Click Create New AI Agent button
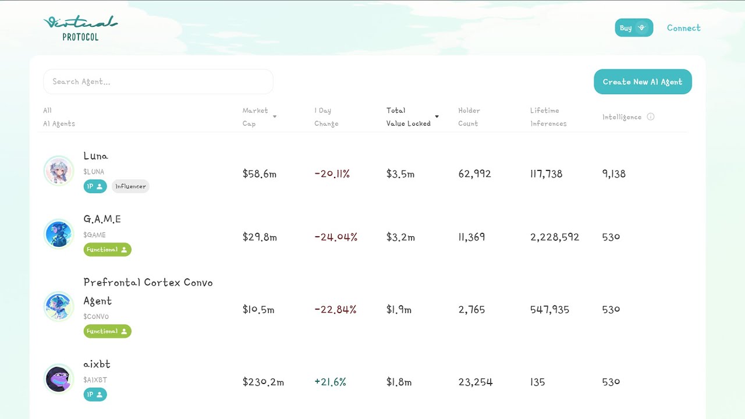This screenshot has width=745, height=419. [x=643, y=82]
